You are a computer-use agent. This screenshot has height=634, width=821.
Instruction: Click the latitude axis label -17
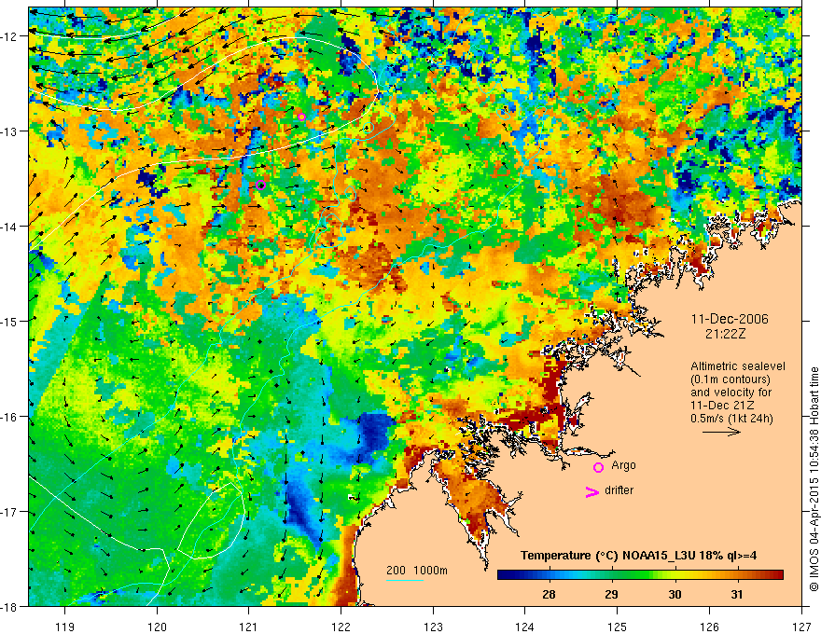(x=9, y=511)
